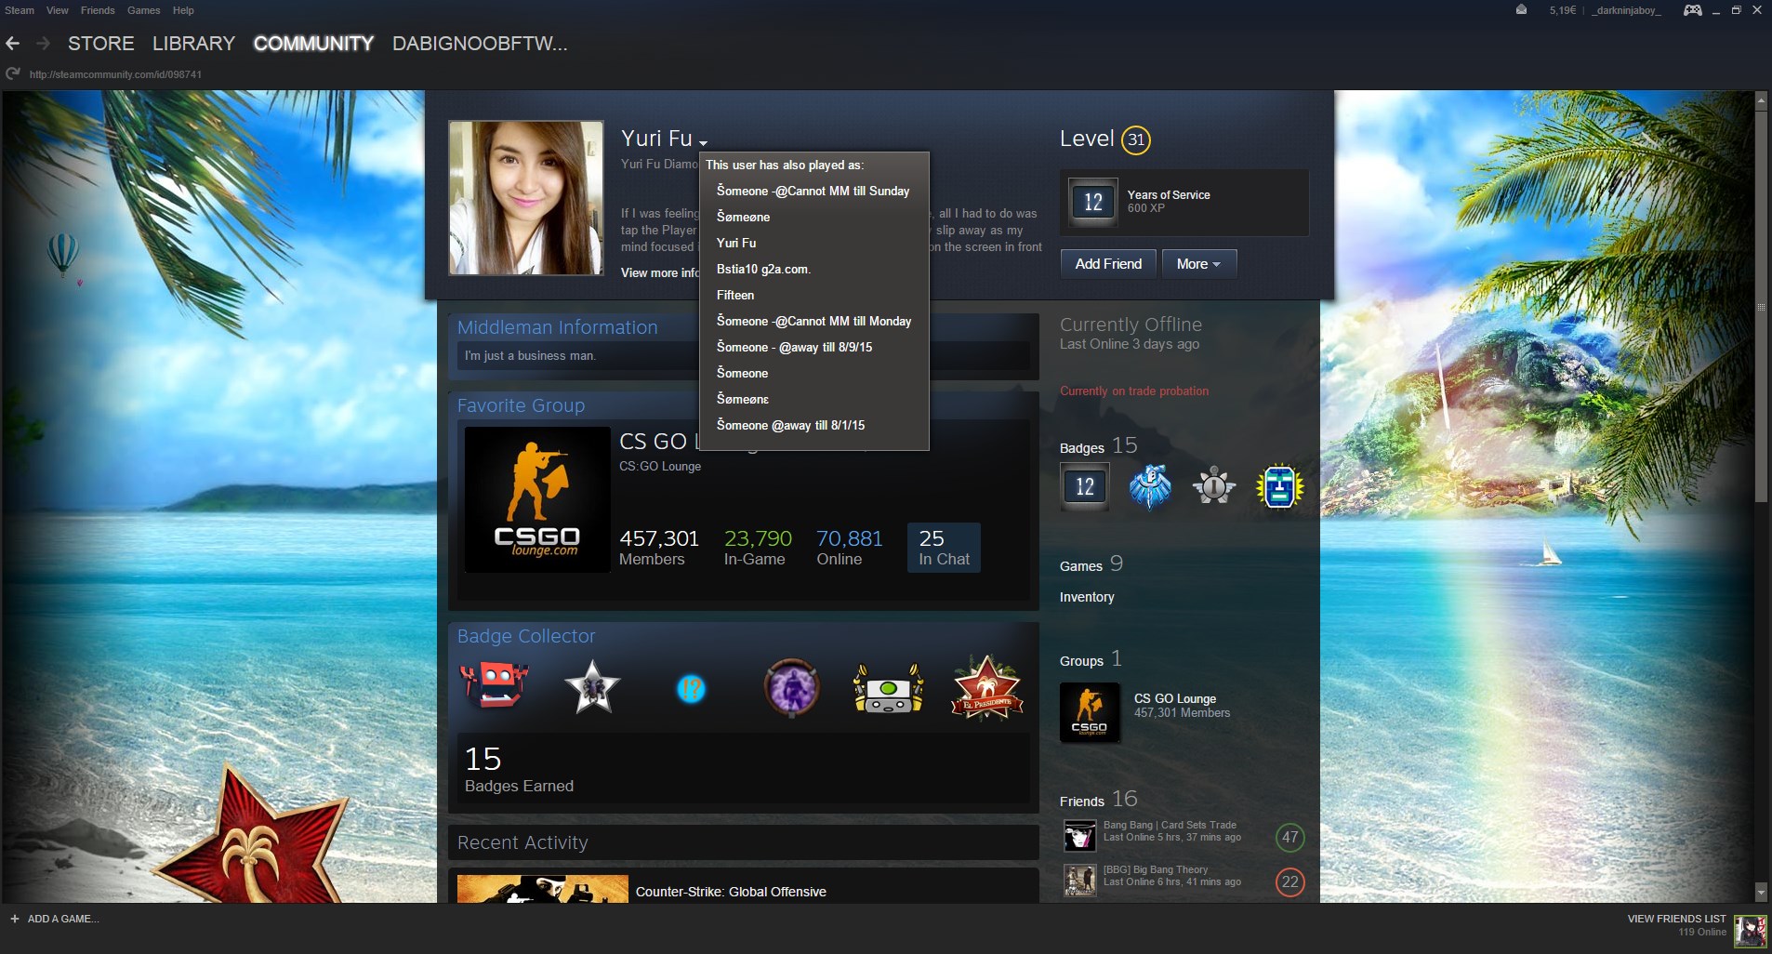Viewport: 1772px width, 954px height.
Task: Switch to the LIBRARY tab
Action: coord(193,44)
